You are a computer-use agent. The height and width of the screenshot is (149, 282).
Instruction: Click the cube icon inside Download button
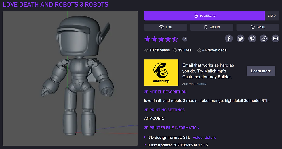[x=196, y=16]
